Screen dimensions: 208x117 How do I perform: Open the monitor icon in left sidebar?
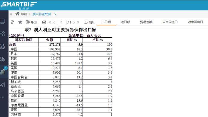[x=2, y=21]
